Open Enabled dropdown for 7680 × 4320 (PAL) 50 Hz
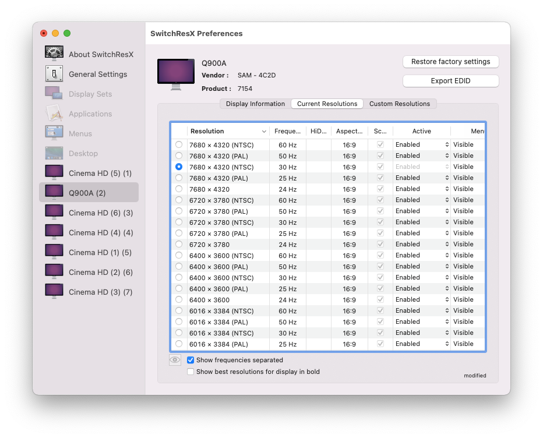Viewport: 543px width, 438px height. pyautogui.click(x=422, y=156)
